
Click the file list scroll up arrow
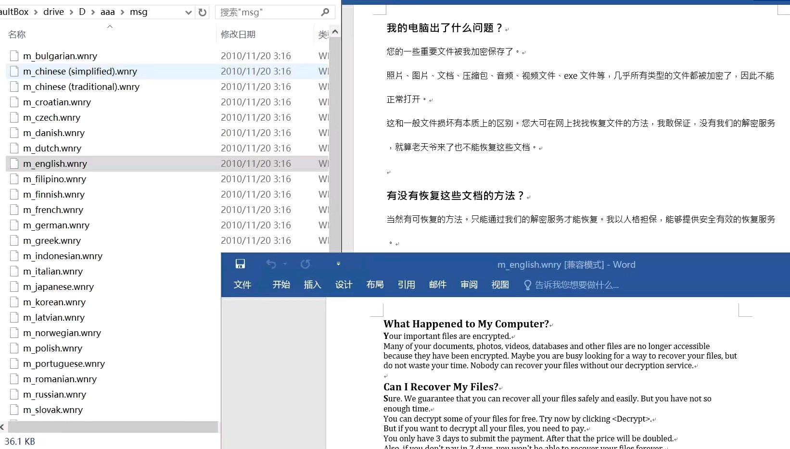click(x=335, y=32)
